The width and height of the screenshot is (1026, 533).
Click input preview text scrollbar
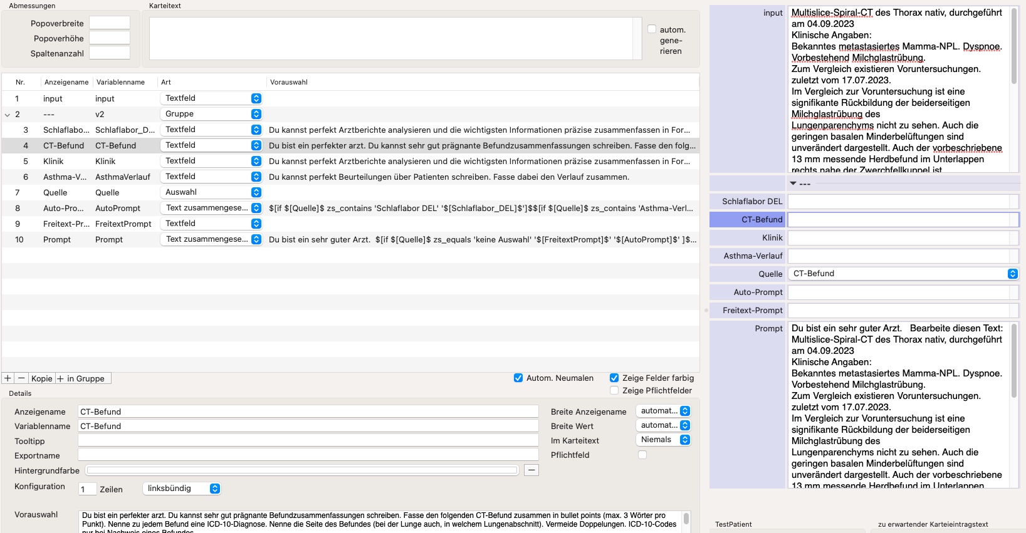(x=1014, y=46)
